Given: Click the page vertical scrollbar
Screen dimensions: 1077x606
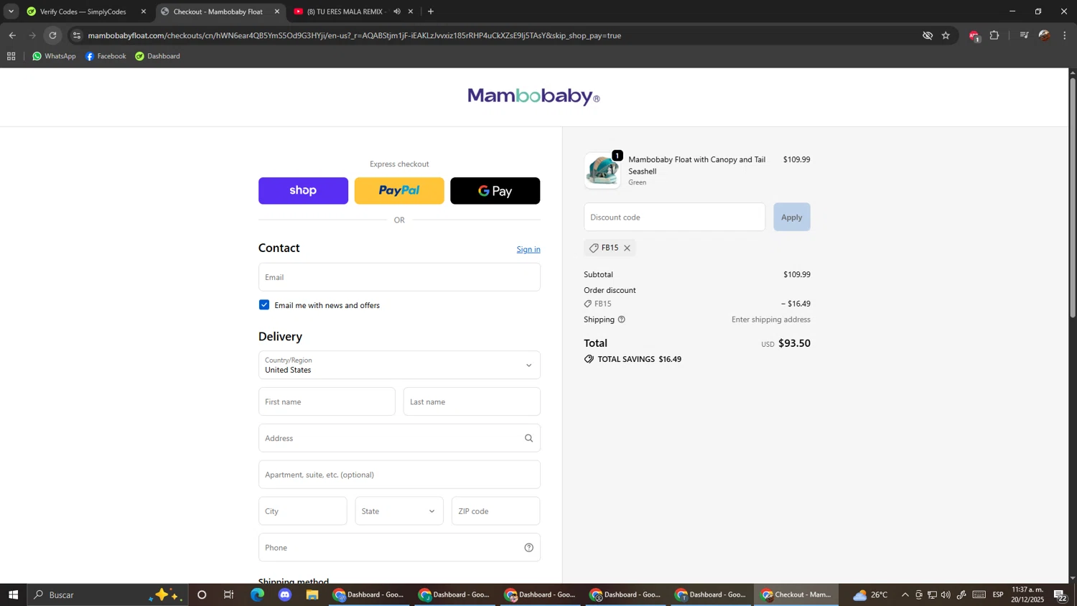Looking at the screenshot, I should pyautogui.click(x=1073, y=197).
